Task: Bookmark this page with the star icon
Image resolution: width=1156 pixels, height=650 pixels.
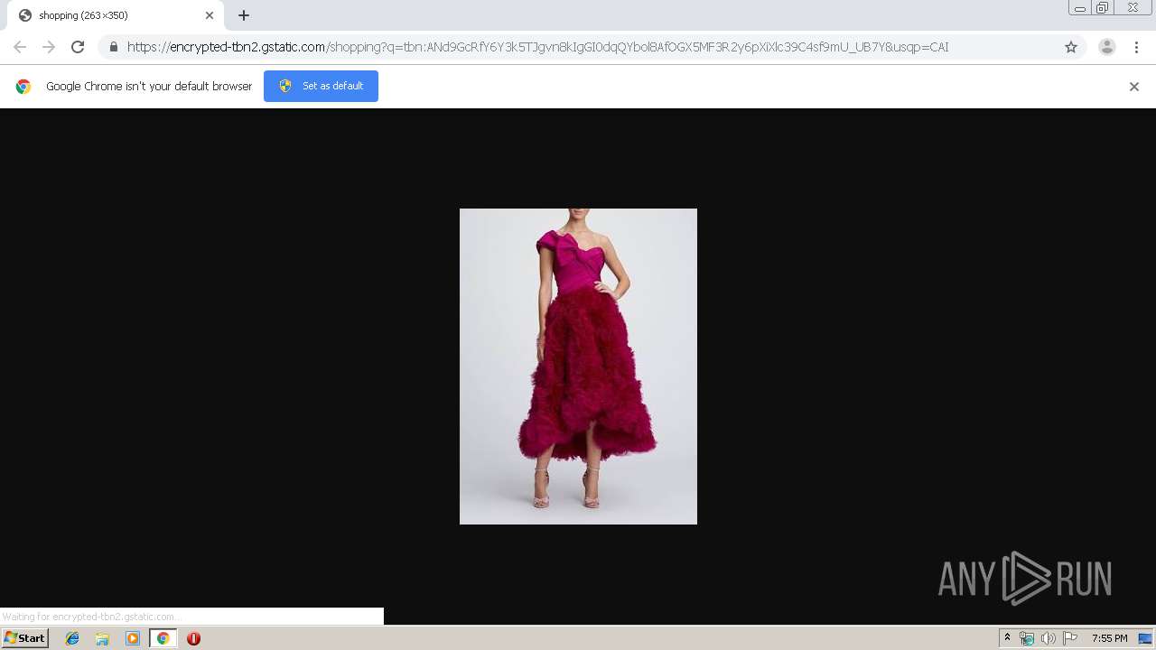Action: pos(1071,47)
